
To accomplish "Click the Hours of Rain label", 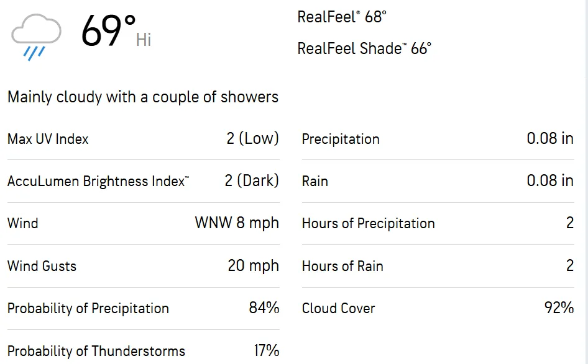I will pyautogui.click(x=342, y=266).
